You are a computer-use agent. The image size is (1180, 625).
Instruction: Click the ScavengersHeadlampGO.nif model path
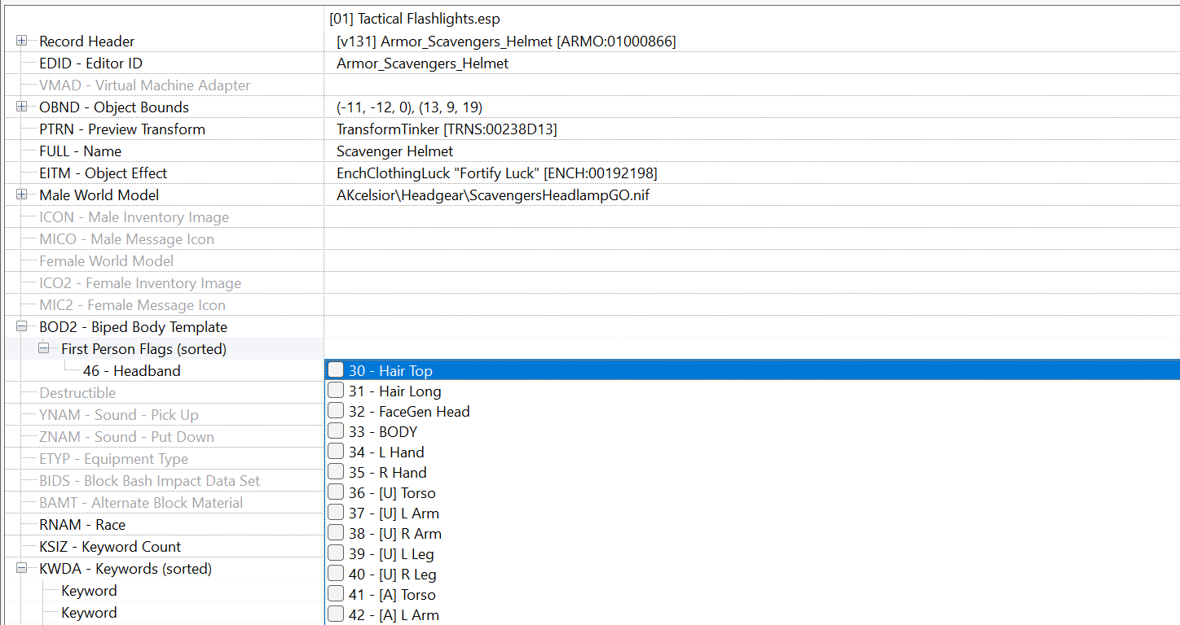tap(493, 194)
